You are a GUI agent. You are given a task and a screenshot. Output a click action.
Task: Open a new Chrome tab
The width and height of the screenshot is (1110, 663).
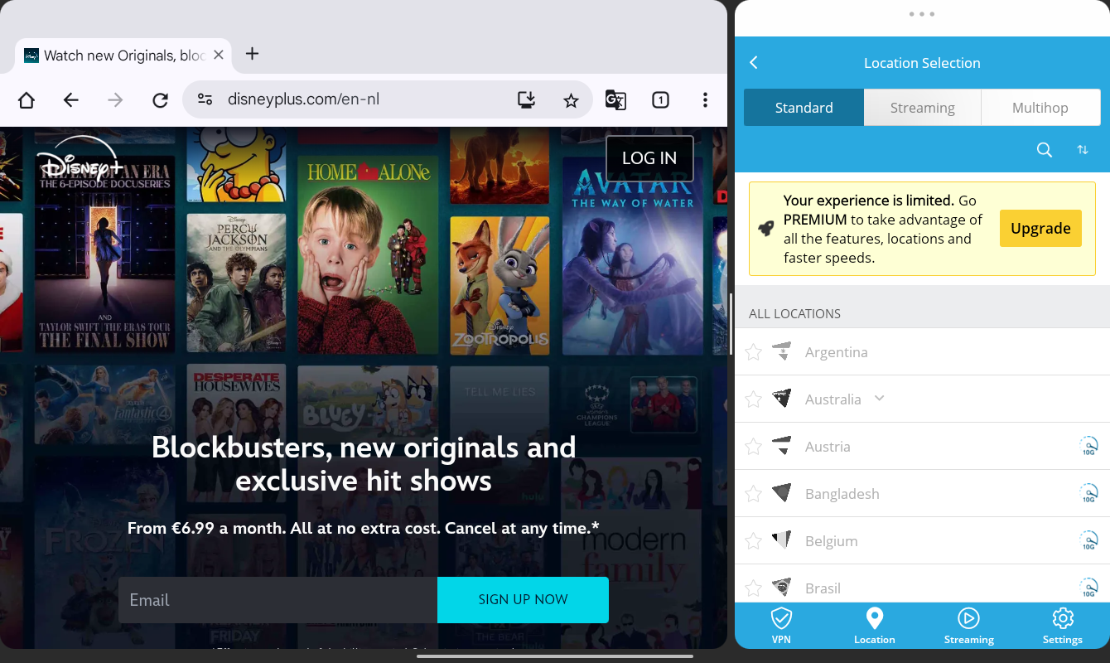253,54
